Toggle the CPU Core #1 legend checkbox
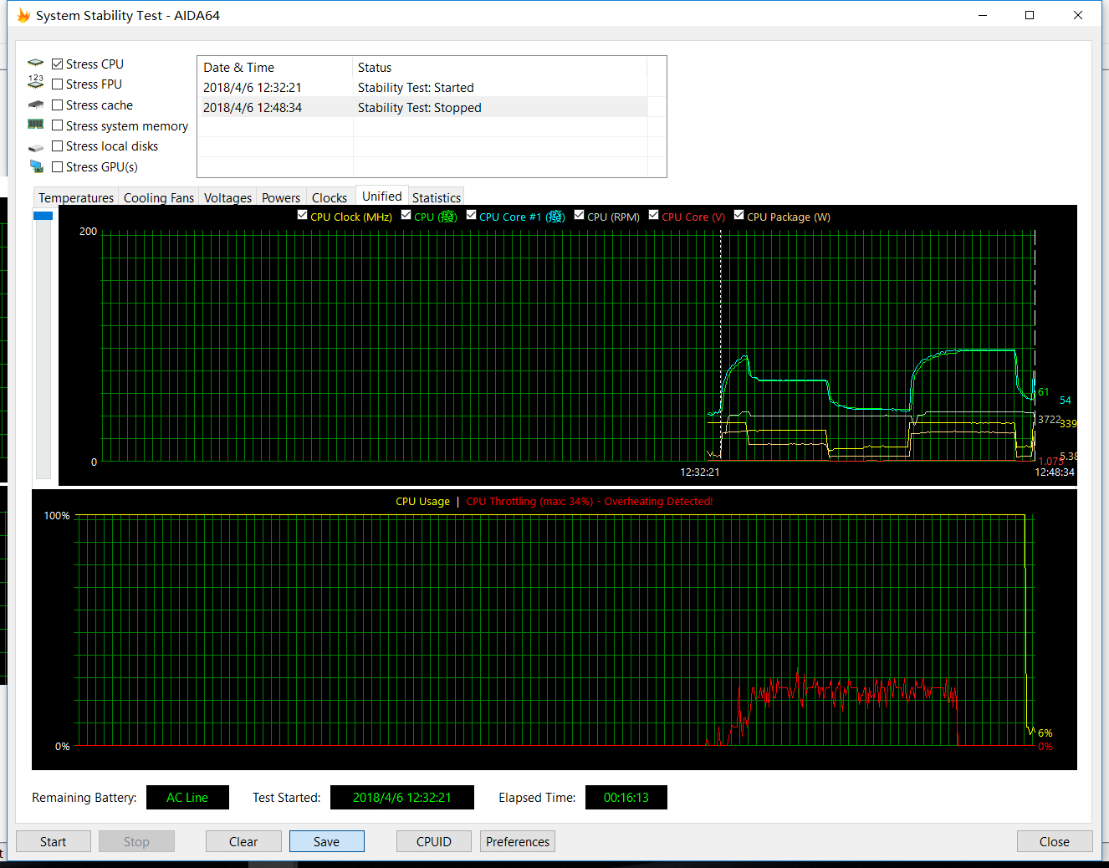This screenshot has height=868, width=1109. (x=471, y=215)
